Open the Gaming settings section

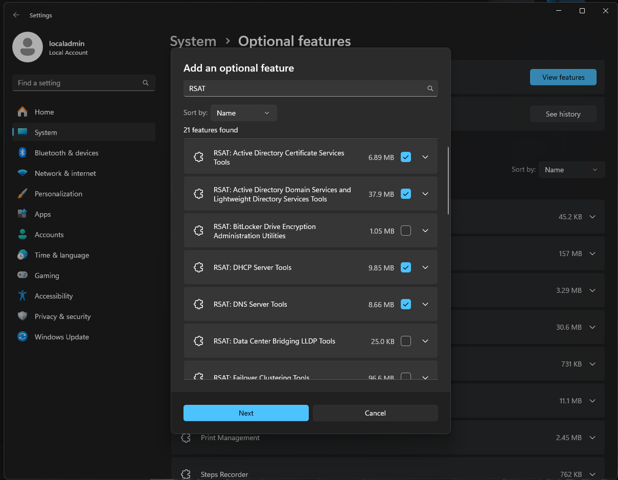click(x=47, y=276)
